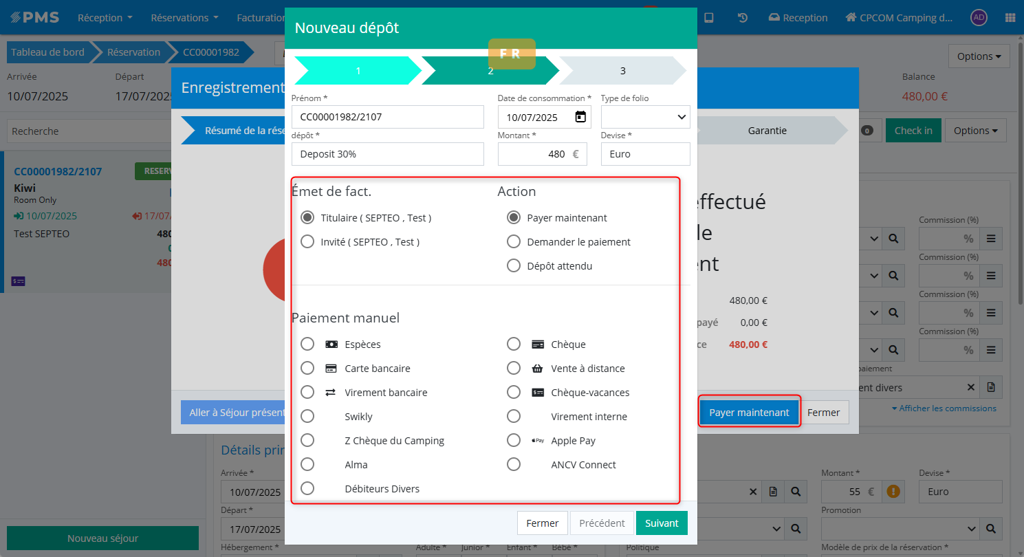
Task: Open the Options dropdown next to Check in
Action: click(975, 131)
